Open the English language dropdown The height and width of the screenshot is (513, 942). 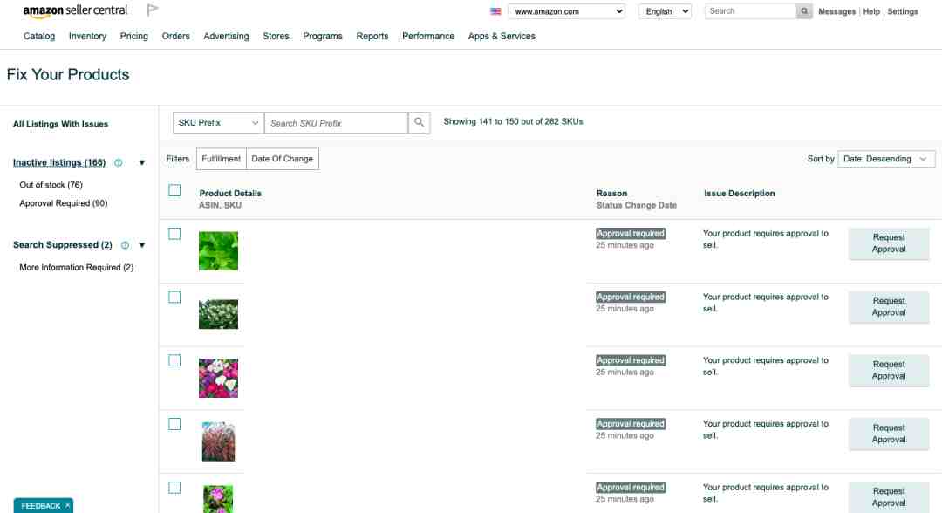point(665,11)
